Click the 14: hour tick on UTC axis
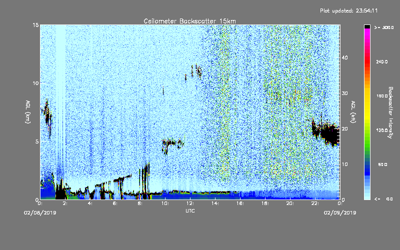 click(215, 203)
